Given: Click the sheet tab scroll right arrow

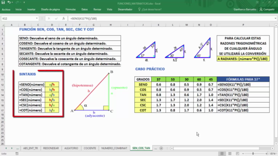Looking at the screenshot, I should 12,148.
